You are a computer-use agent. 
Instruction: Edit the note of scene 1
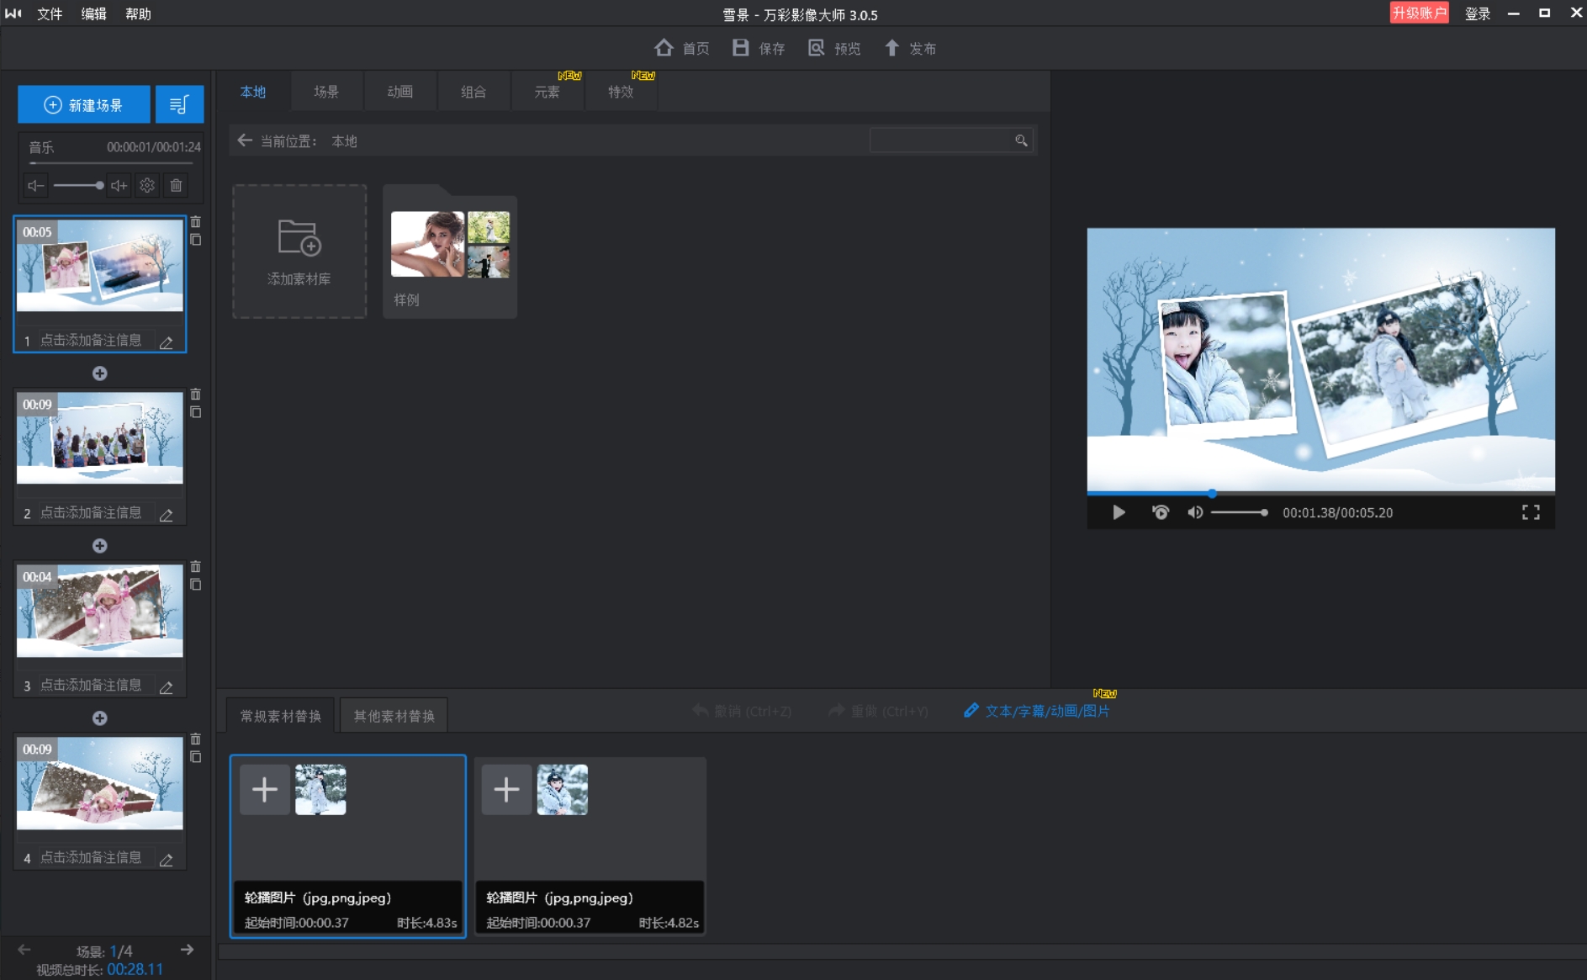(x=167, y=342)
